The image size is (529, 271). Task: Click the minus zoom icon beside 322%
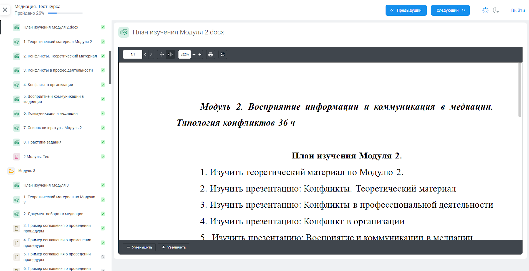click(x=194, y=54)
